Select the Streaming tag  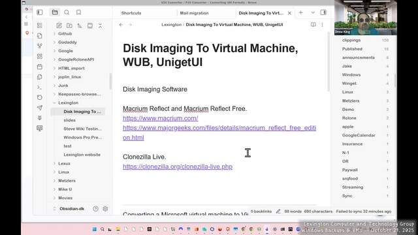click(x=353, y=187)
